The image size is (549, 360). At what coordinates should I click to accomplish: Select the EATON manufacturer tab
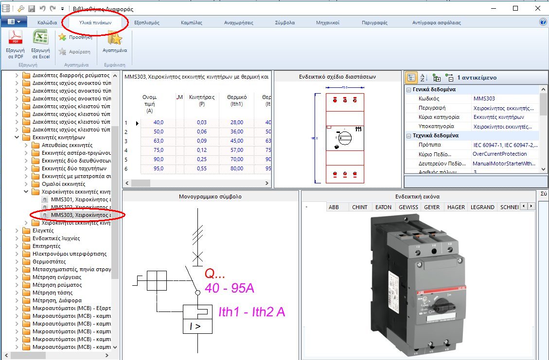[x=383, y=207]
